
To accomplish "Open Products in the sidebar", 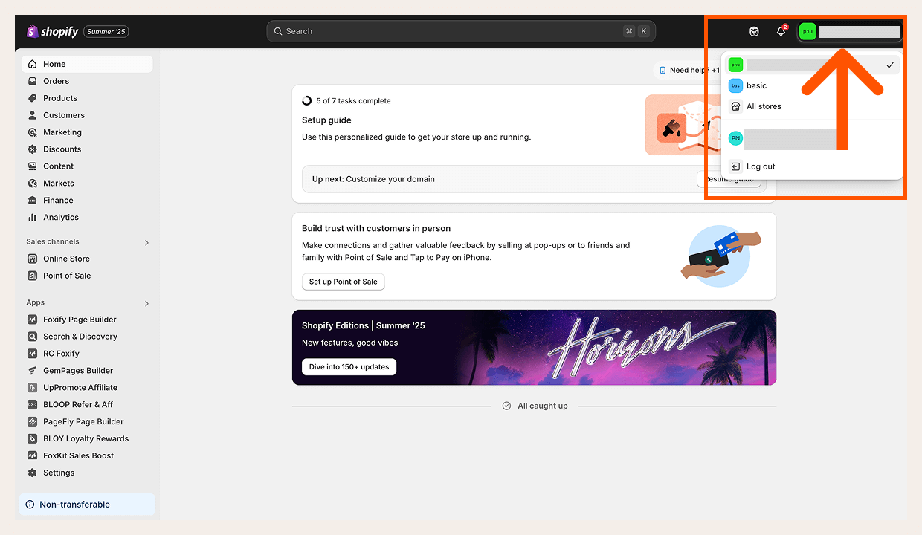I will [x=87, y=98].
